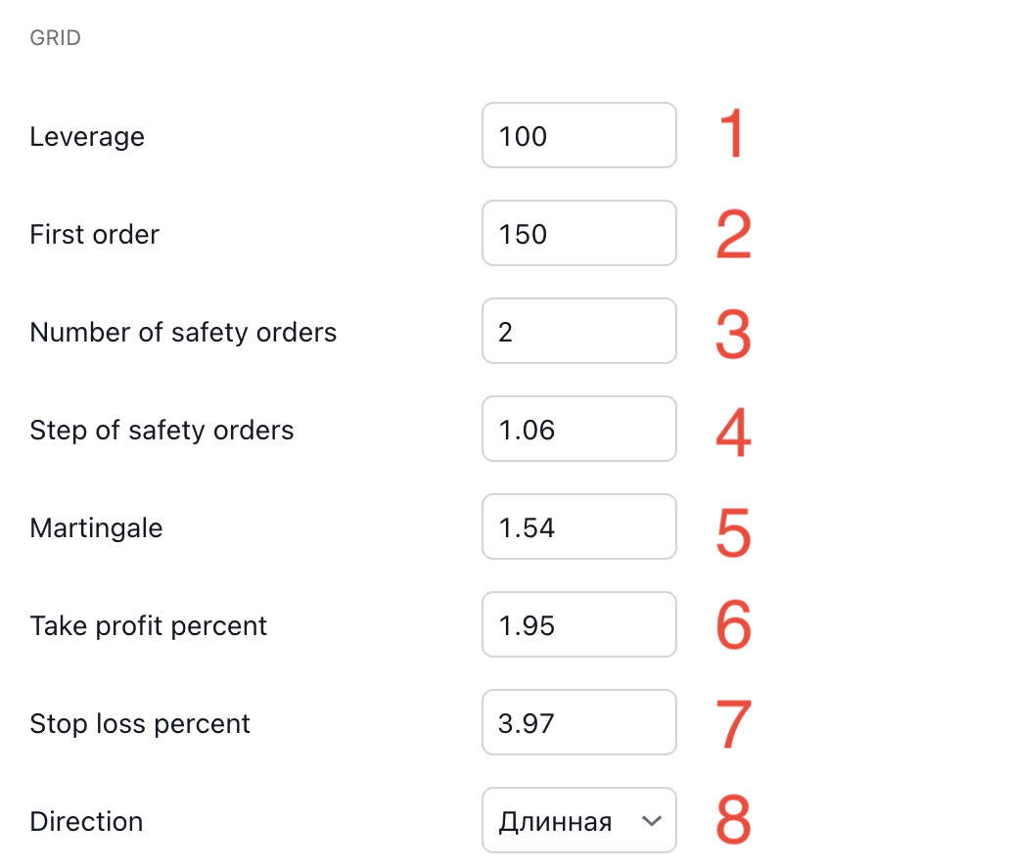This screenshot has height=867, width=1014.
Task: Click the red number 8 beside Direction
Action: click(733, 819)
